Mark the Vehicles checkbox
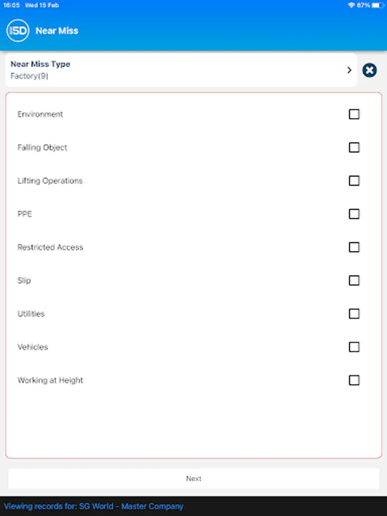This screenshot has height=516, width=387. point(354,347)
